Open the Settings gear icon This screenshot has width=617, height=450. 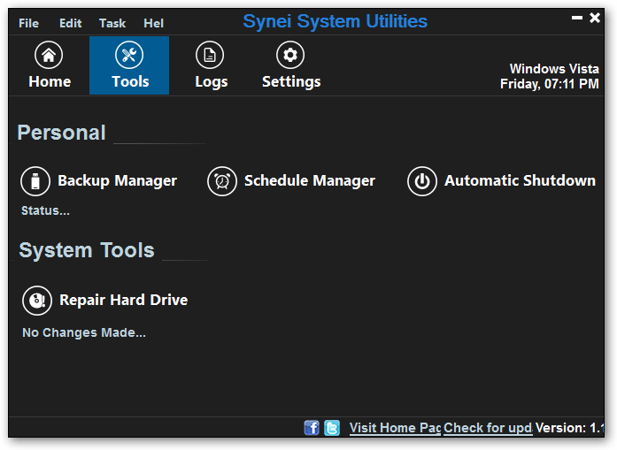tap(290, 55)
